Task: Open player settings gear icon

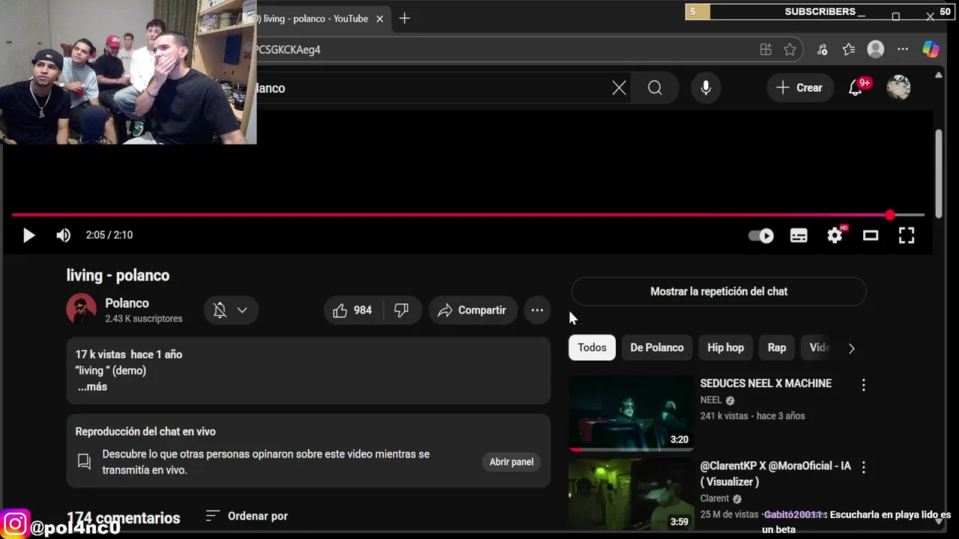Action: (x=835, y=236)
